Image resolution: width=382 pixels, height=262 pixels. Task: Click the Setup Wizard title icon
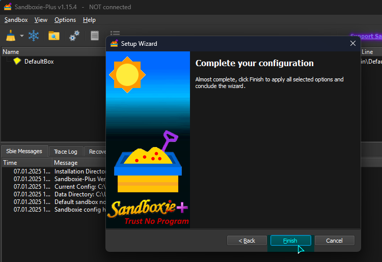(x=114, y=44)
